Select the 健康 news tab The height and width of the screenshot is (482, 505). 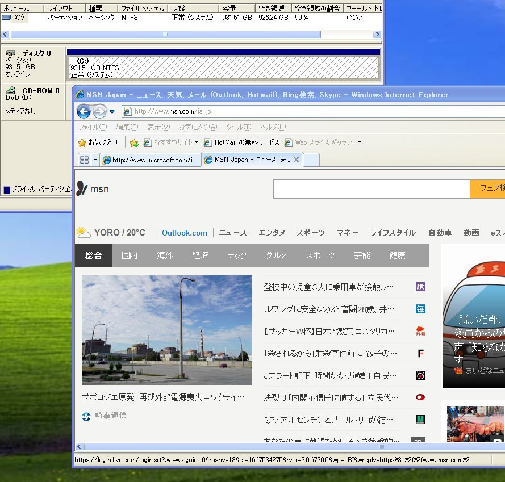tap(397, 255)
